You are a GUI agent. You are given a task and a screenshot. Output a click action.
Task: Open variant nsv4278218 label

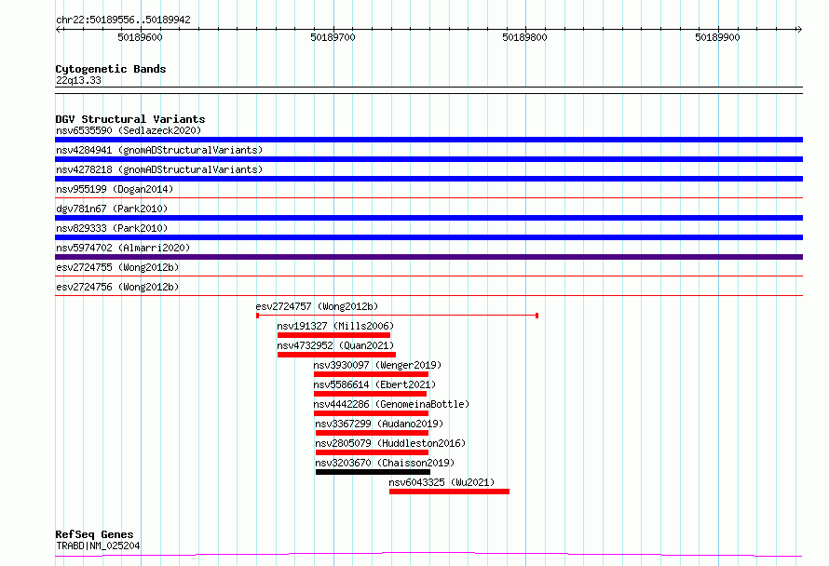pyautogui.click(x=159, y=169)
